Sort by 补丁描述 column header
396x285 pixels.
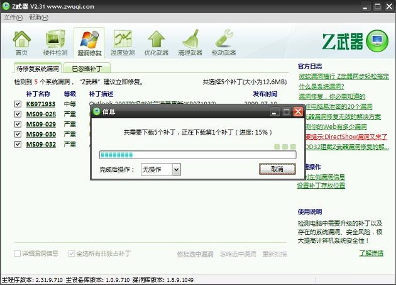pos(101,94)
